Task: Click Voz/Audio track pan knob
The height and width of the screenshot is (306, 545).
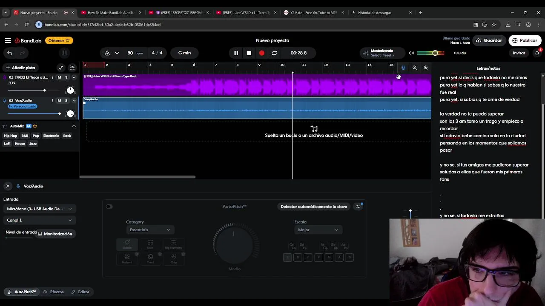Action: tap(70, 113)
